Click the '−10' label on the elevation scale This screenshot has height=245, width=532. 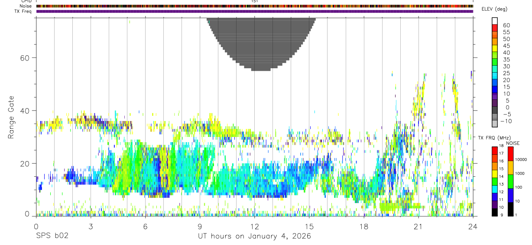(x=505, y=121)
